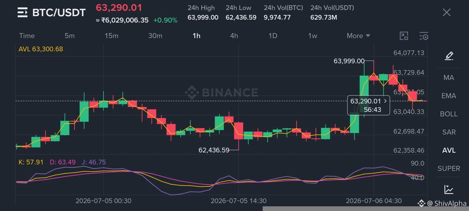Click the 2026-07-06 04:30 time axis label
The height and width of the screenshot is (211, 469).
pyautogui.click(x=374, y=201)
